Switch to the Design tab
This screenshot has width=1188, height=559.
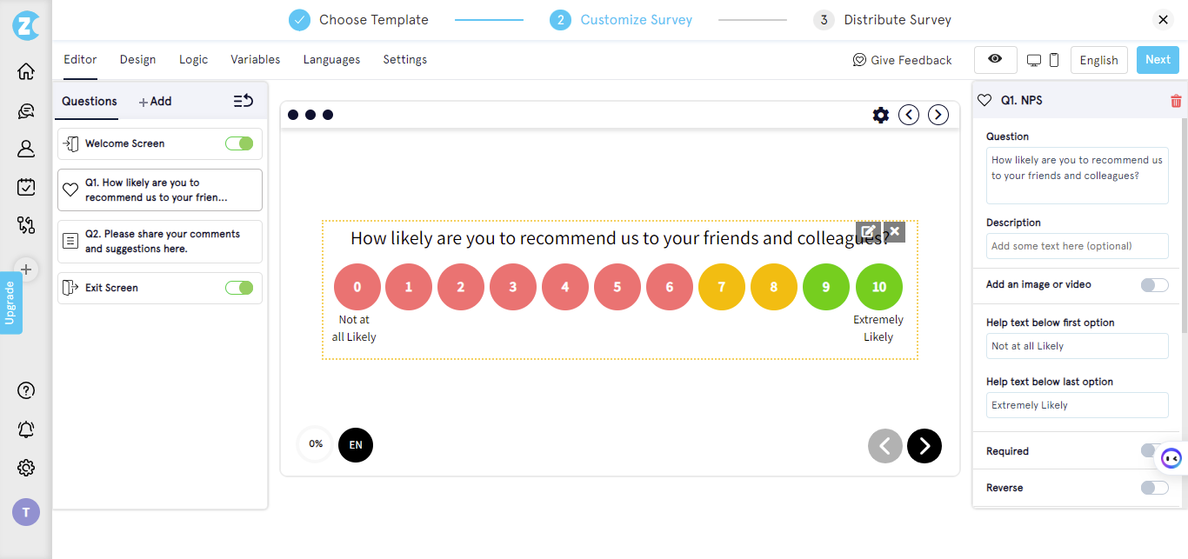[x=137, y=59]
